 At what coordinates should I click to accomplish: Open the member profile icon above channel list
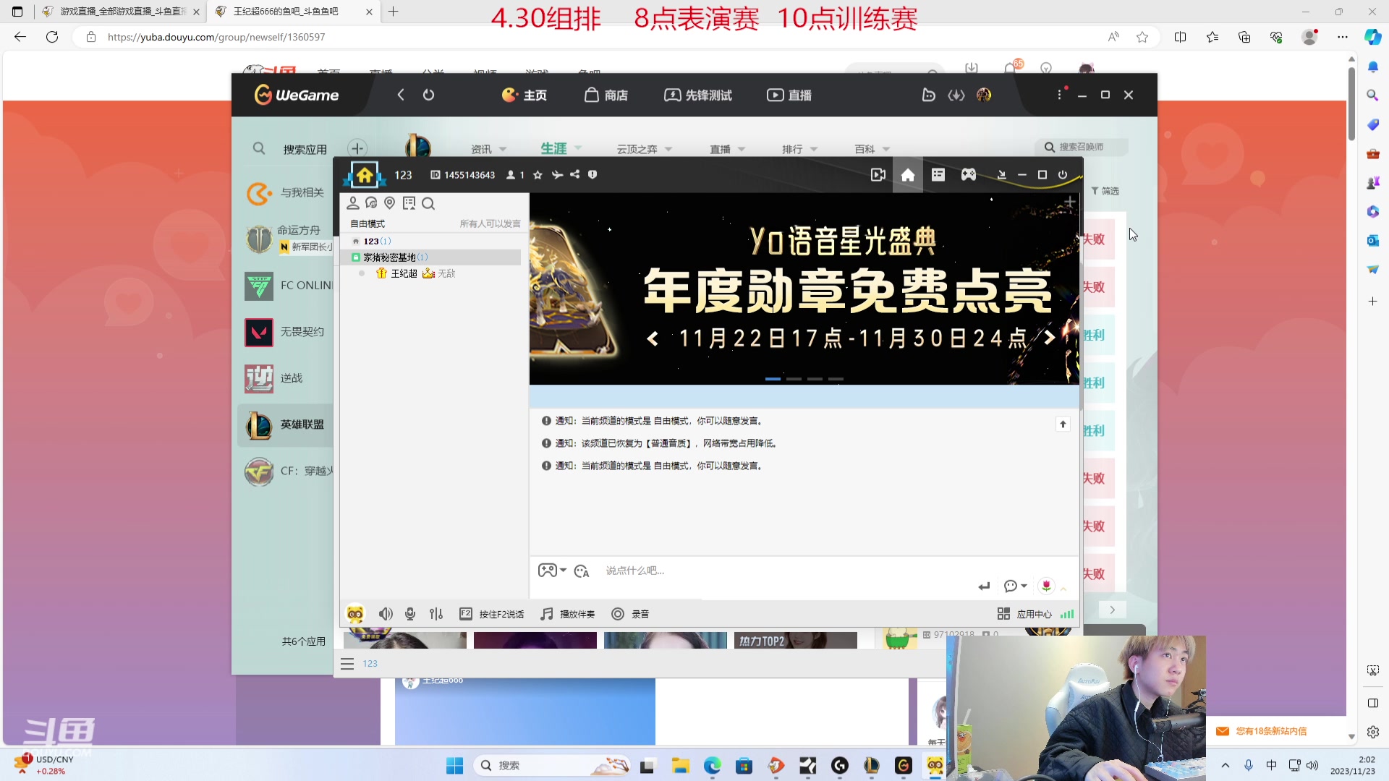(353, 203)
